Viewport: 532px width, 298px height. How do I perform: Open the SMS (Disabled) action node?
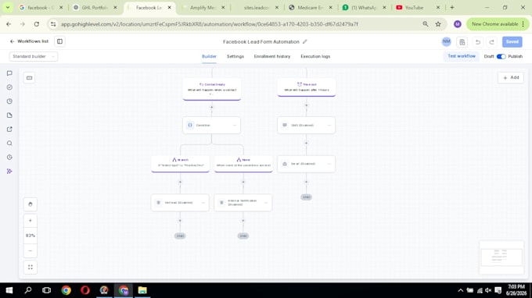pyautogui.click(x=307, y=125)
